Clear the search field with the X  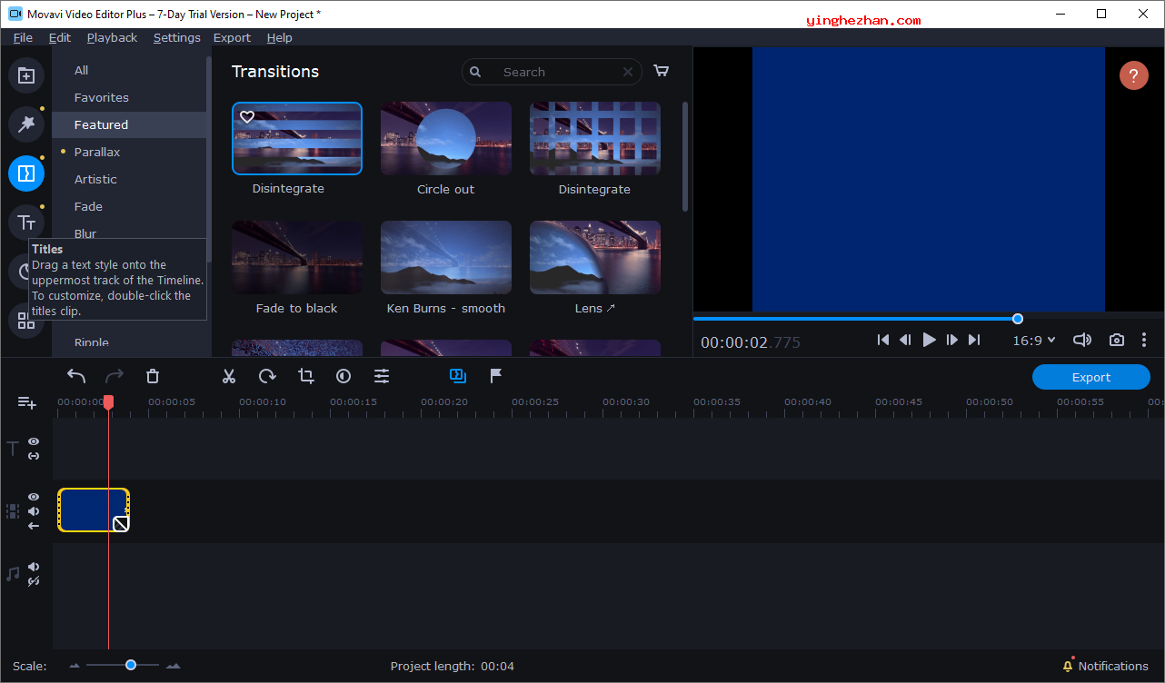tap(628, 72)
